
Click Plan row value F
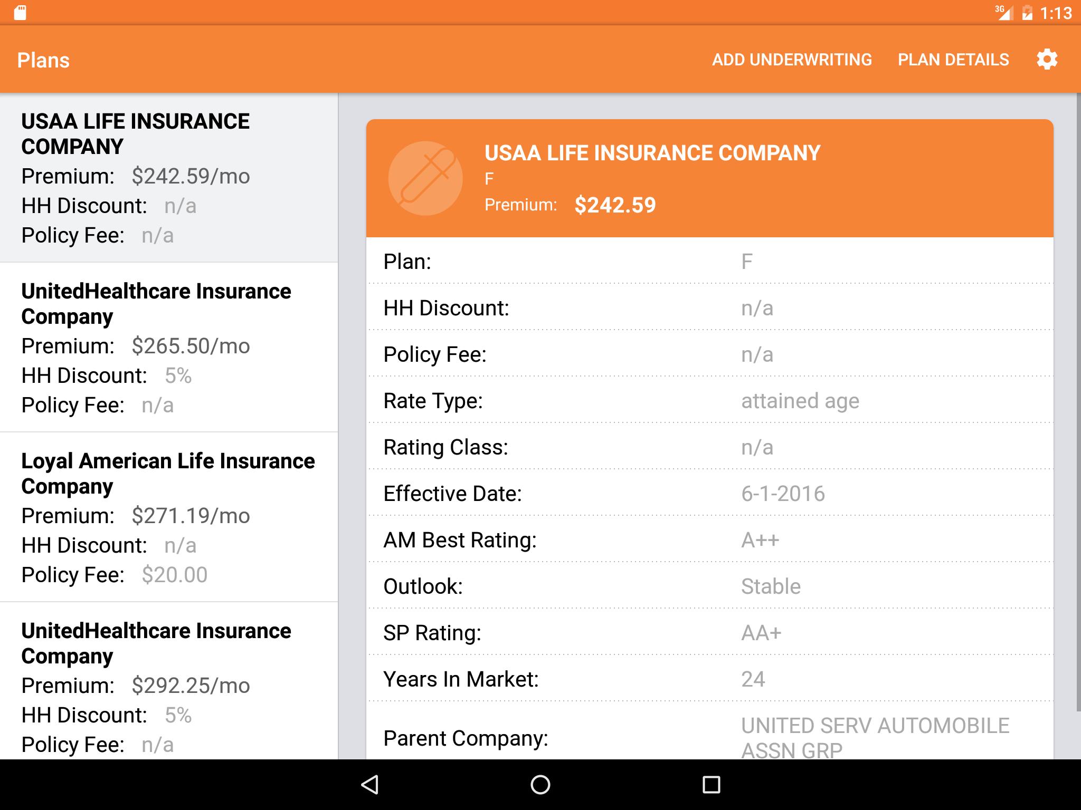[747, 262]
